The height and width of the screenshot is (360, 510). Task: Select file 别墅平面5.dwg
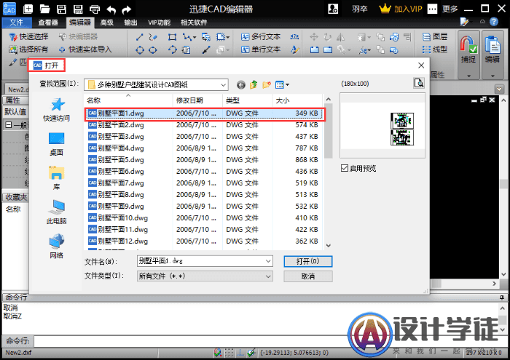tap(205, 160)
